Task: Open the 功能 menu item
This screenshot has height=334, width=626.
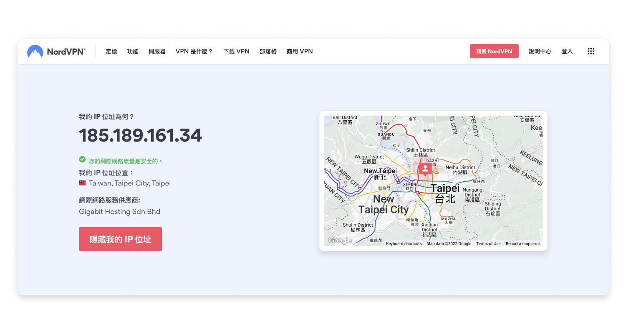Action: [133, 51]
